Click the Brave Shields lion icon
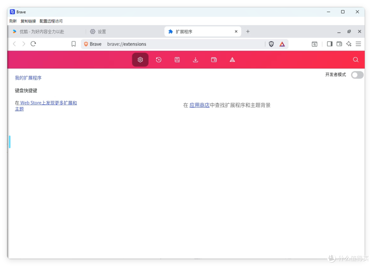Image resolution: width=372 pixels, height=266 pixels. coord(271,44)
